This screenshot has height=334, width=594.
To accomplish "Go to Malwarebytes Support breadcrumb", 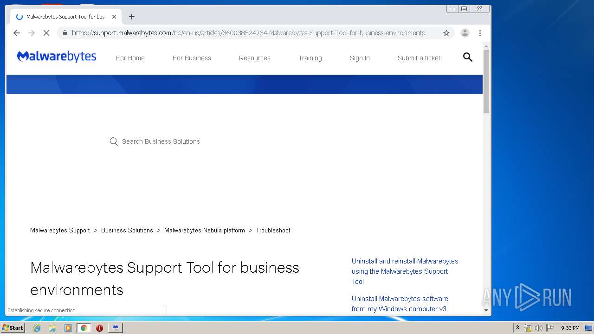I will [x=60, y=230].
